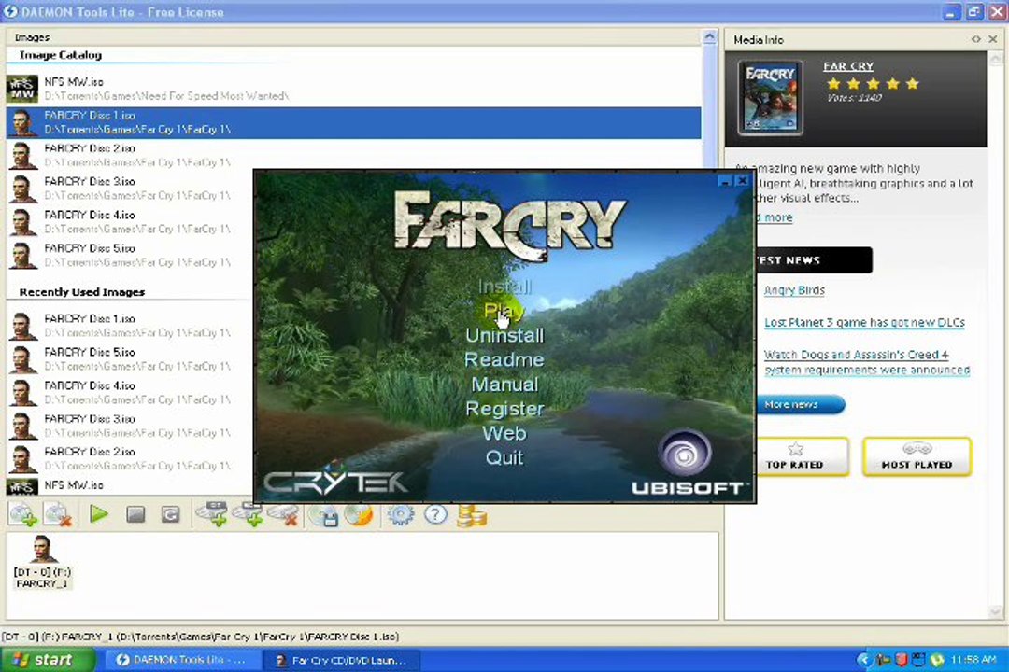
Task: Click the Remove virtual drive icon
Action: pos(284,514)
